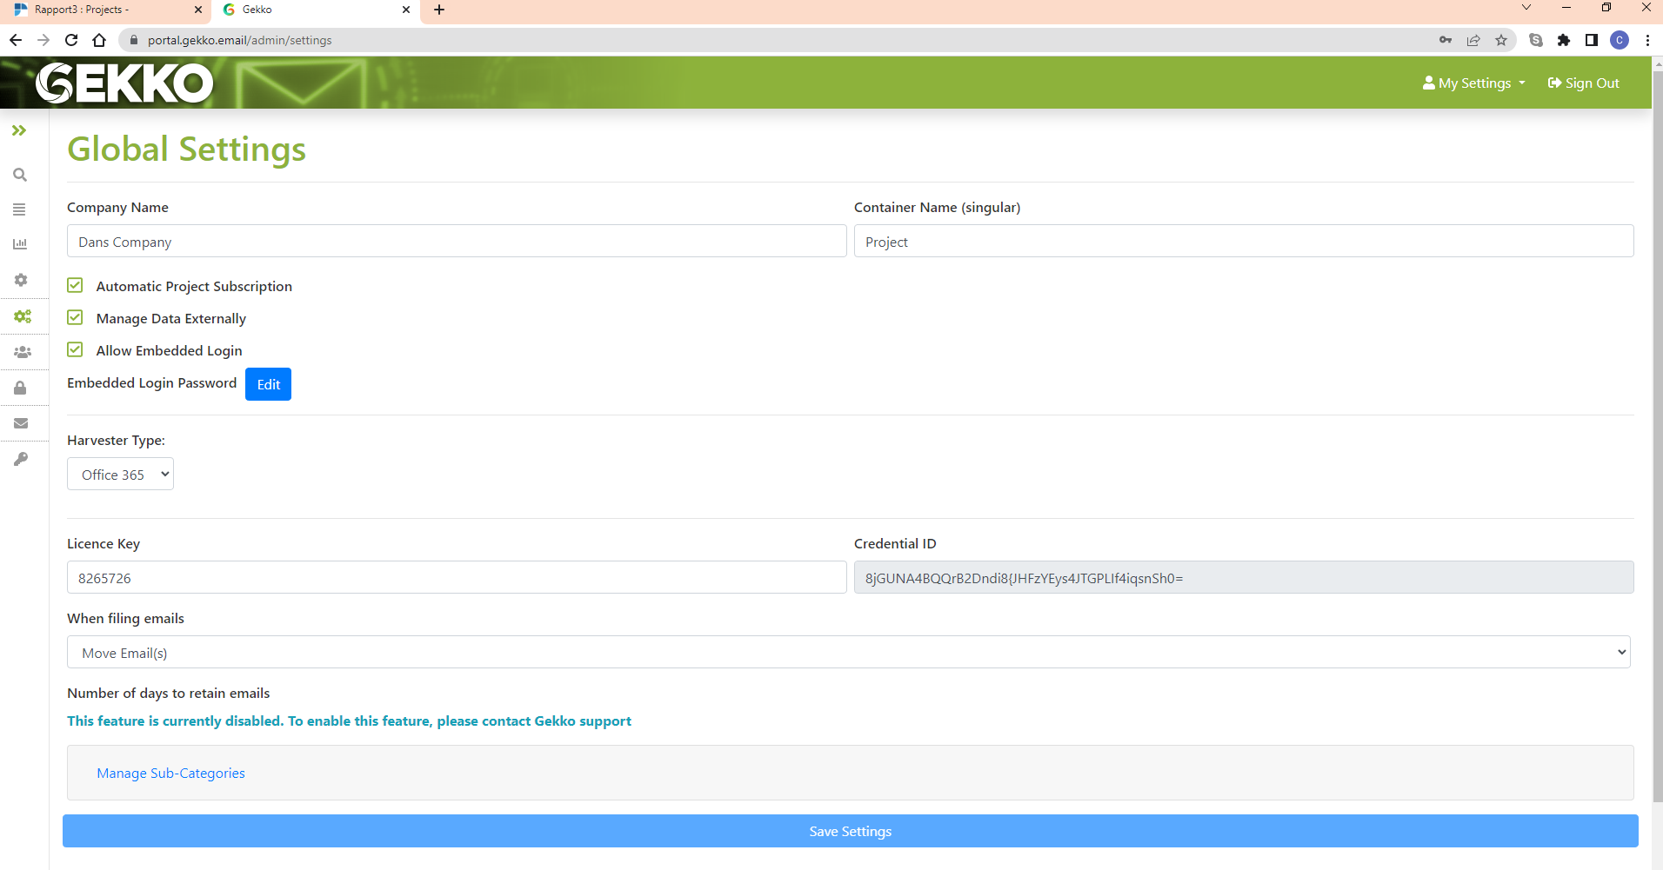Open Manage Sub-Categories
The image size is (1663, 870).
click(170, 772)
